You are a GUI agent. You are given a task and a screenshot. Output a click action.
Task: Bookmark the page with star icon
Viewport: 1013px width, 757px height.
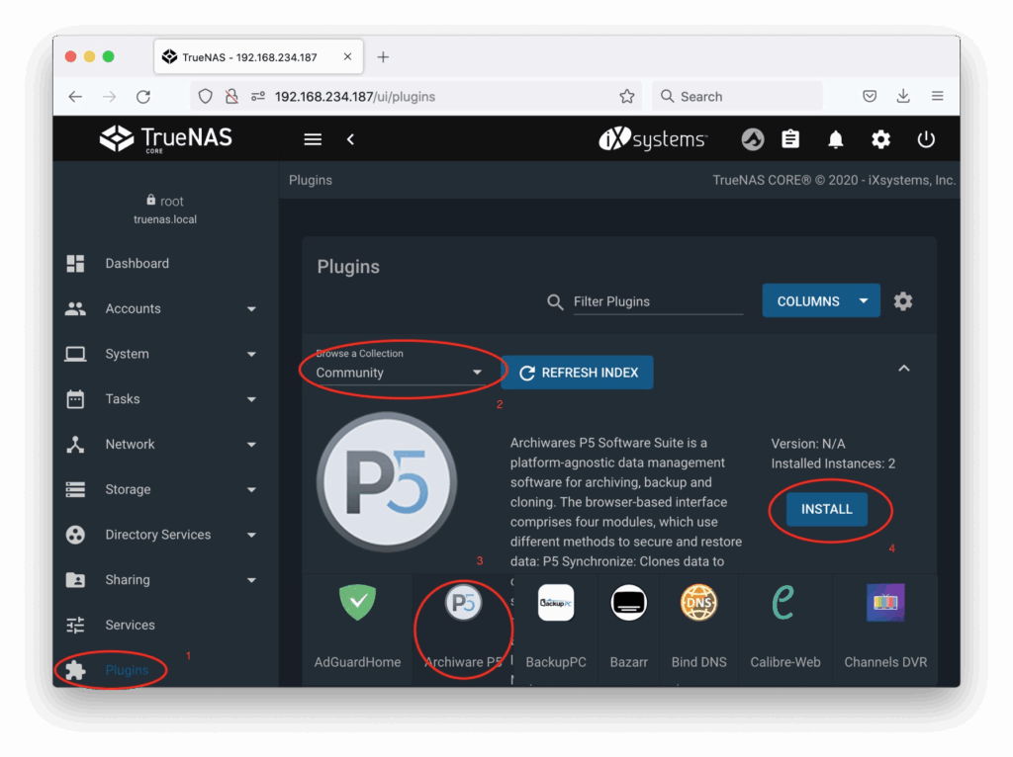(x=626, y=97)
